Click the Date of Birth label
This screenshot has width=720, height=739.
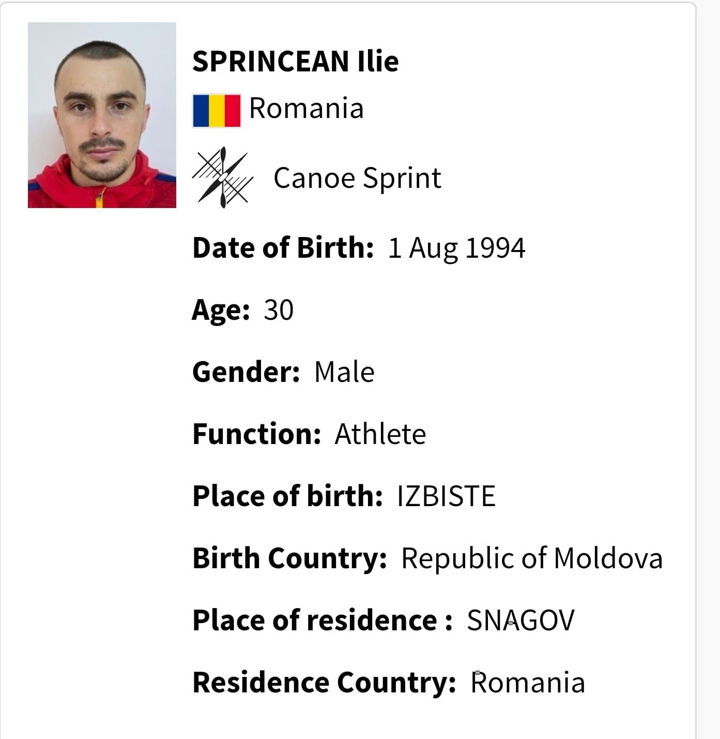(283, 247)
